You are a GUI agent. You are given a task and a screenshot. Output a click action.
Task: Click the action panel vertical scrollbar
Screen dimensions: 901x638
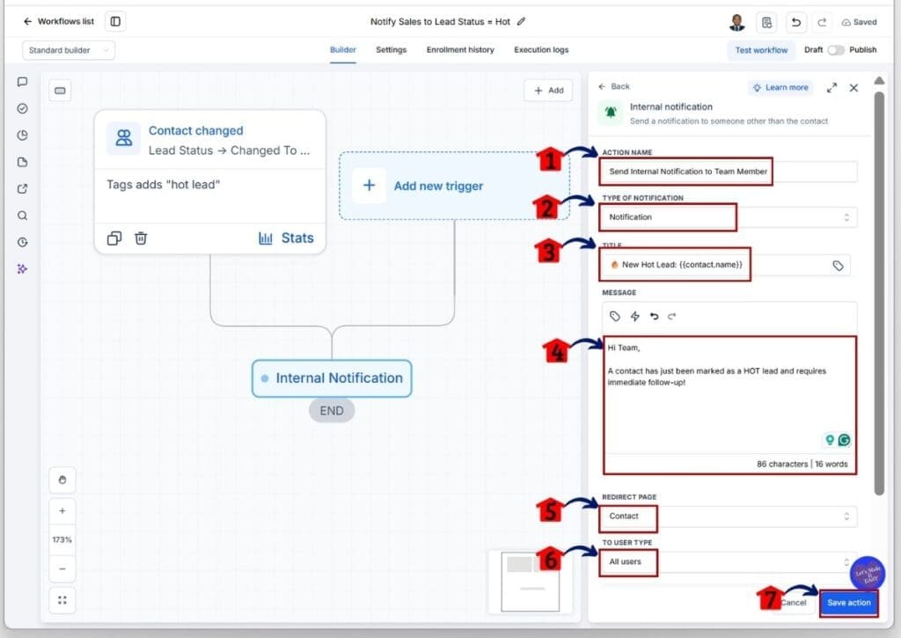tap(879, 293)
